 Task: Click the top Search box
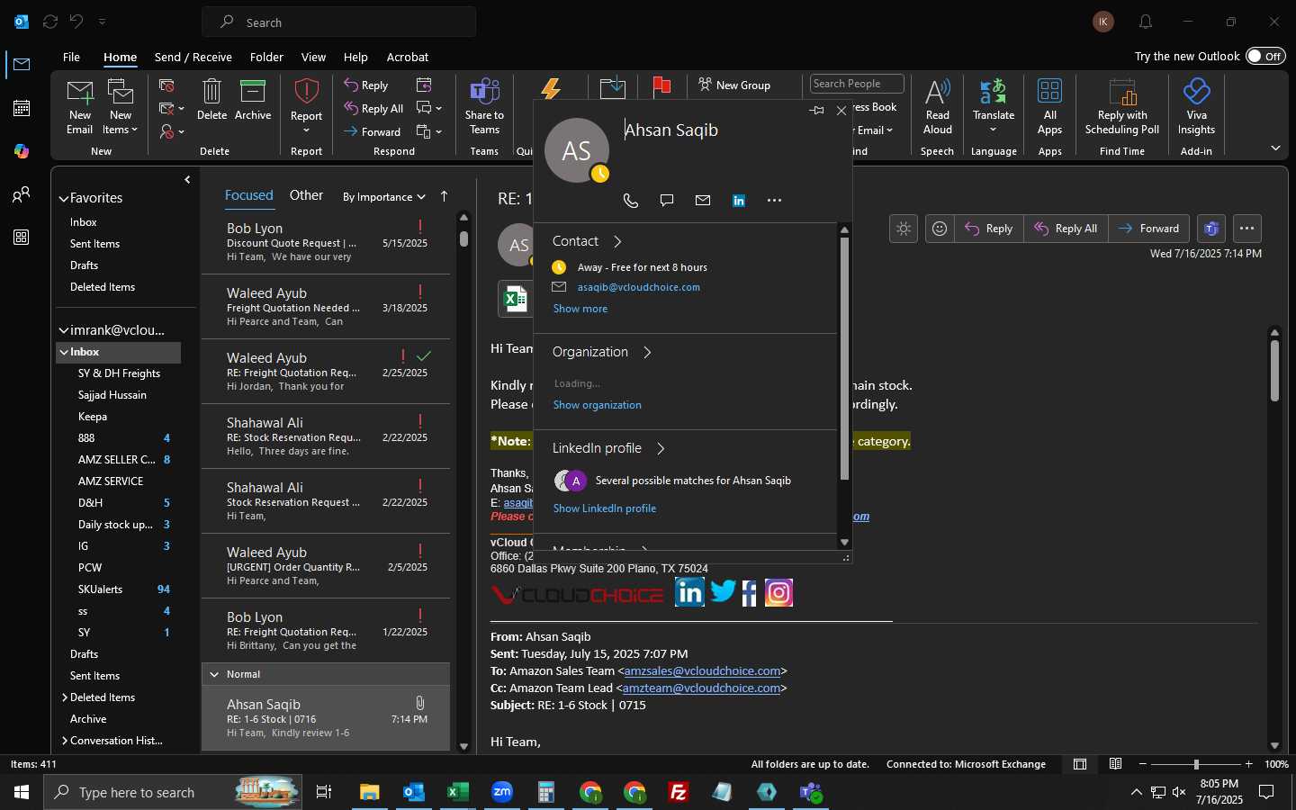click(x=339, y=22)
